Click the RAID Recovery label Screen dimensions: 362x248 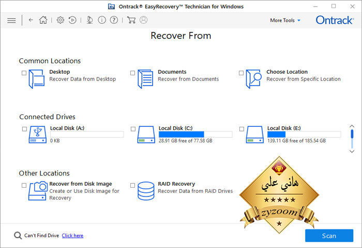[176, 184]
